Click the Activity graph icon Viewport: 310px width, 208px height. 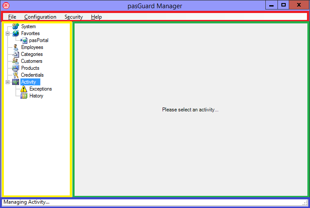click(16, 82)
